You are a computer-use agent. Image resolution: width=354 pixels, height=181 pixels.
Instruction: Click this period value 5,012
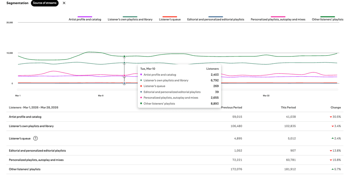point(292,138)
